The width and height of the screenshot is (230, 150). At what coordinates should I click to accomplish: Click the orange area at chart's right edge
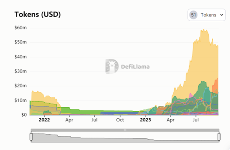215,85
